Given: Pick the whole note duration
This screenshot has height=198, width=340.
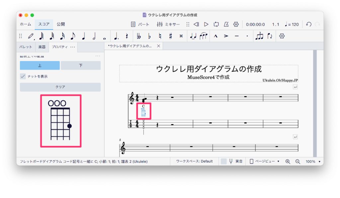Looking at the screenshot, I should point(105,36).
